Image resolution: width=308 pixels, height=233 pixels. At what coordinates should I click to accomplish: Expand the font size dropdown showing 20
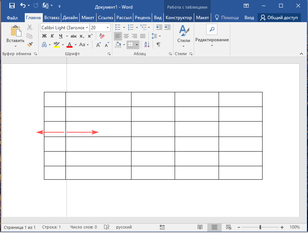tap(108, 28)
